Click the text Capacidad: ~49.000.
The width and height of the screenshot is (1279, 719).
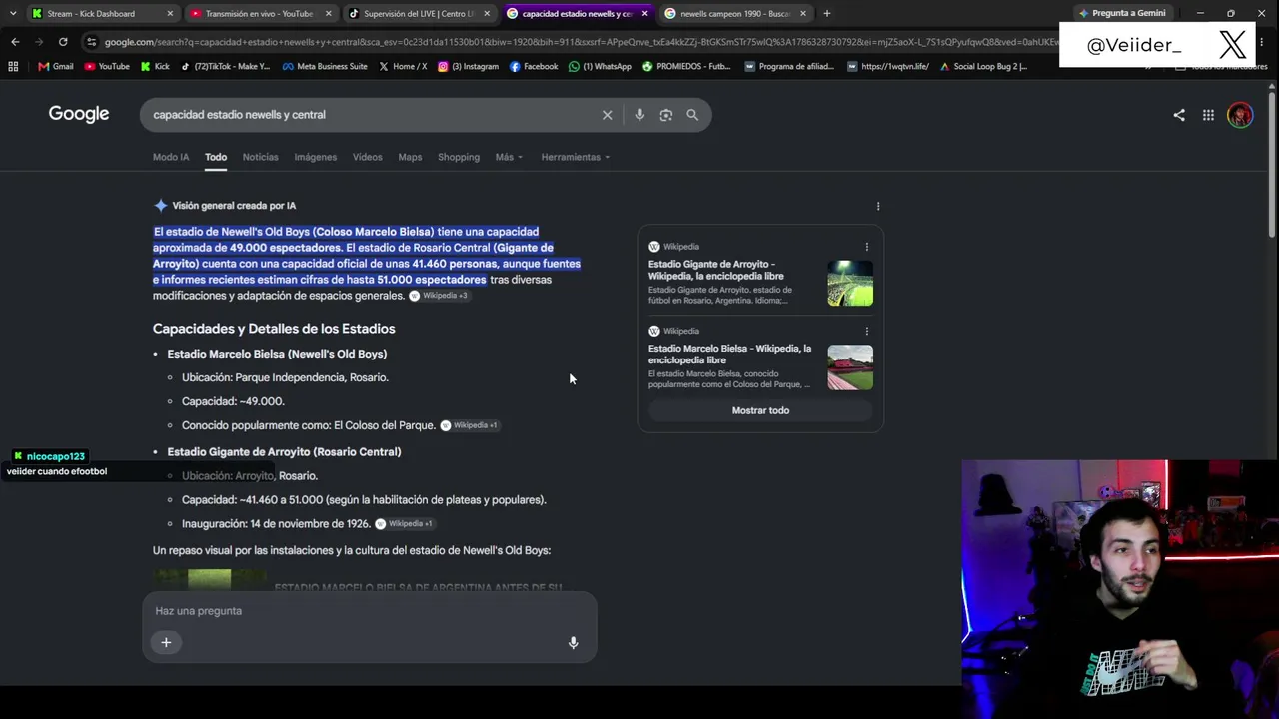coord(233,401)
